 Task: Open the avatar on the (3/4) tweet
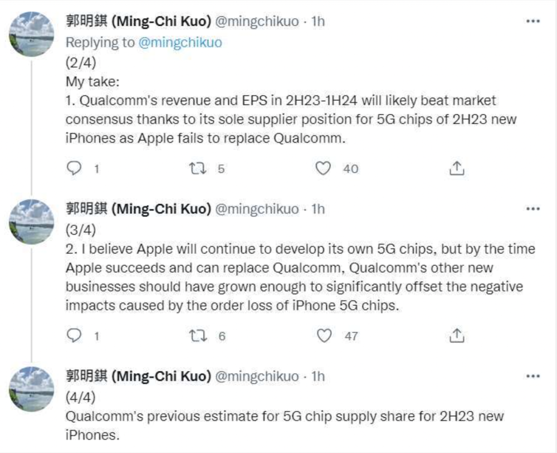[x=32, y=222]
